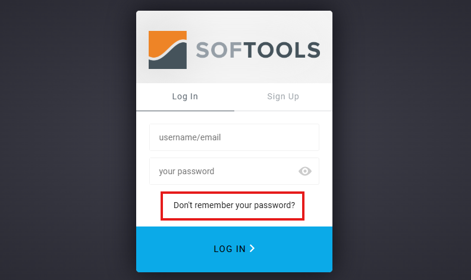
Task: Open the Don't remember your password link
Action: coord(234,205)
